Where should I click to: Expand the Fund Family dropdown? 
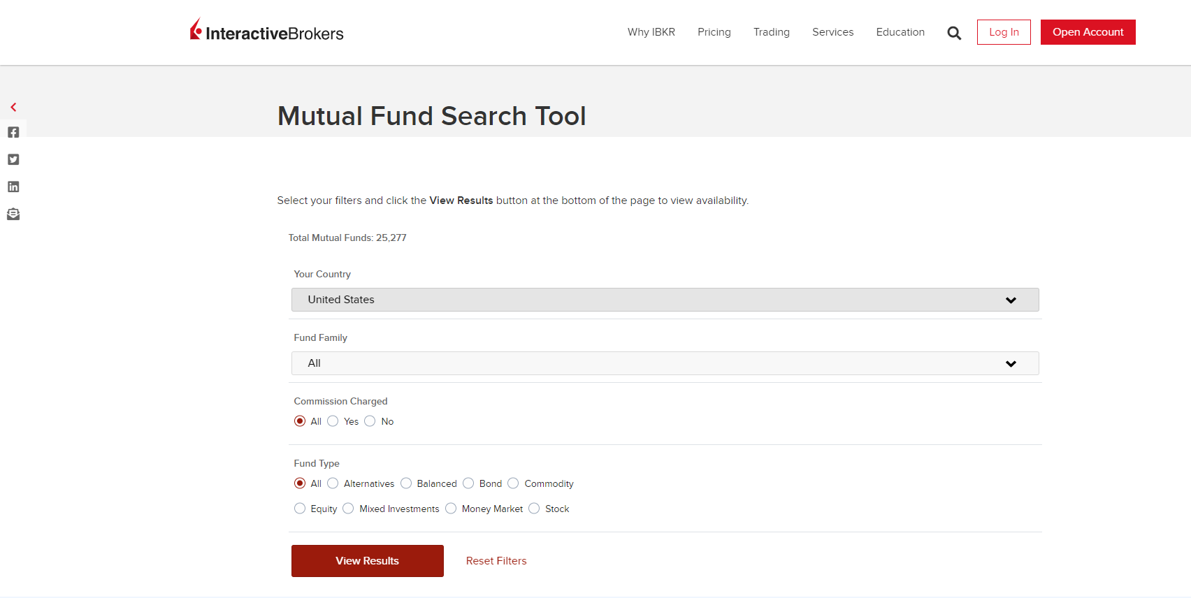(665, 363)
